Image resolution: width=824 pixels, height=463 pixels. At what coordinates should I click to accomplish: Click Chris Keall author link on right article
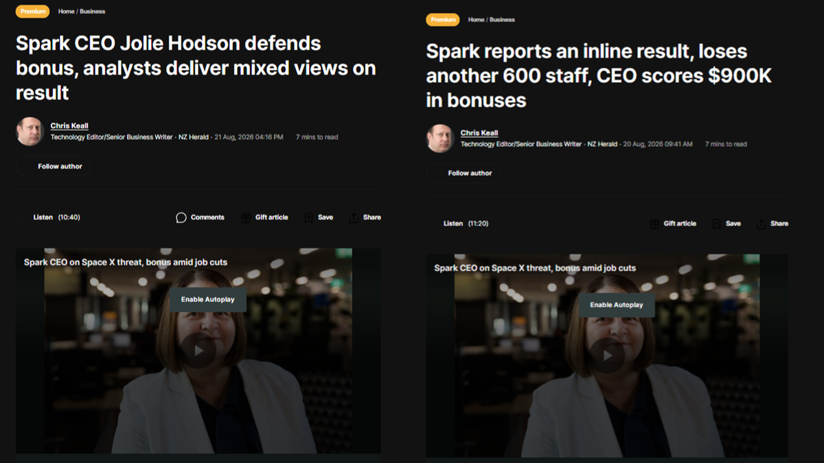479,133
